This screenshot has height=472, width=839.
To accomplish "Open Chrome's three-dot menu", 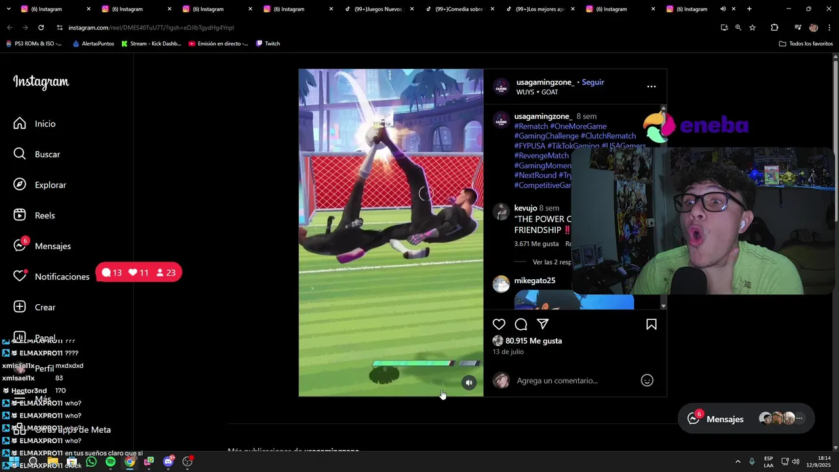I will click(830, 28).
